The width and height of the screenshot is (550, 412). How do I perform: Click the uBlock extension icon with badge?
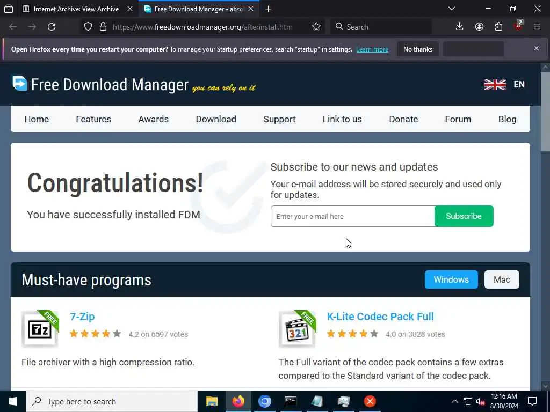point(518,26)
